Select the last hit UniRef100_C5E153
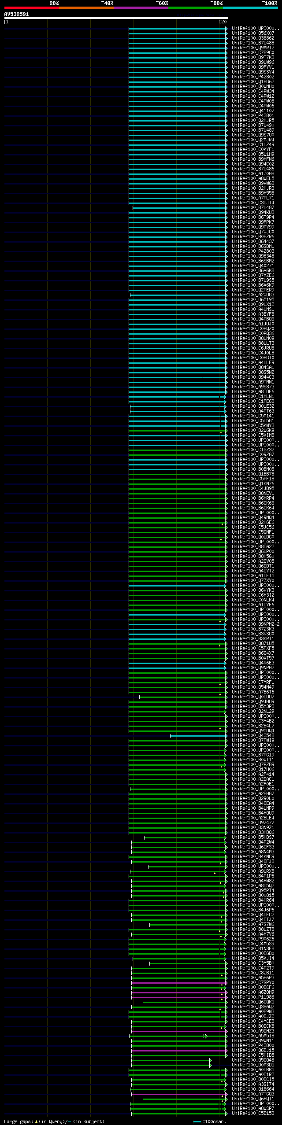Image resolution: width=282 pixels, height=1125 pixels. [253, 1114]
